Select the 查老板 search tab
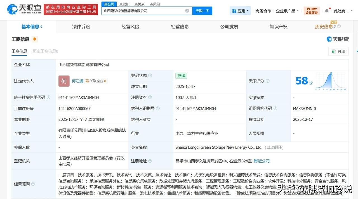Screen dimensions: 358x199 [124, 4]
